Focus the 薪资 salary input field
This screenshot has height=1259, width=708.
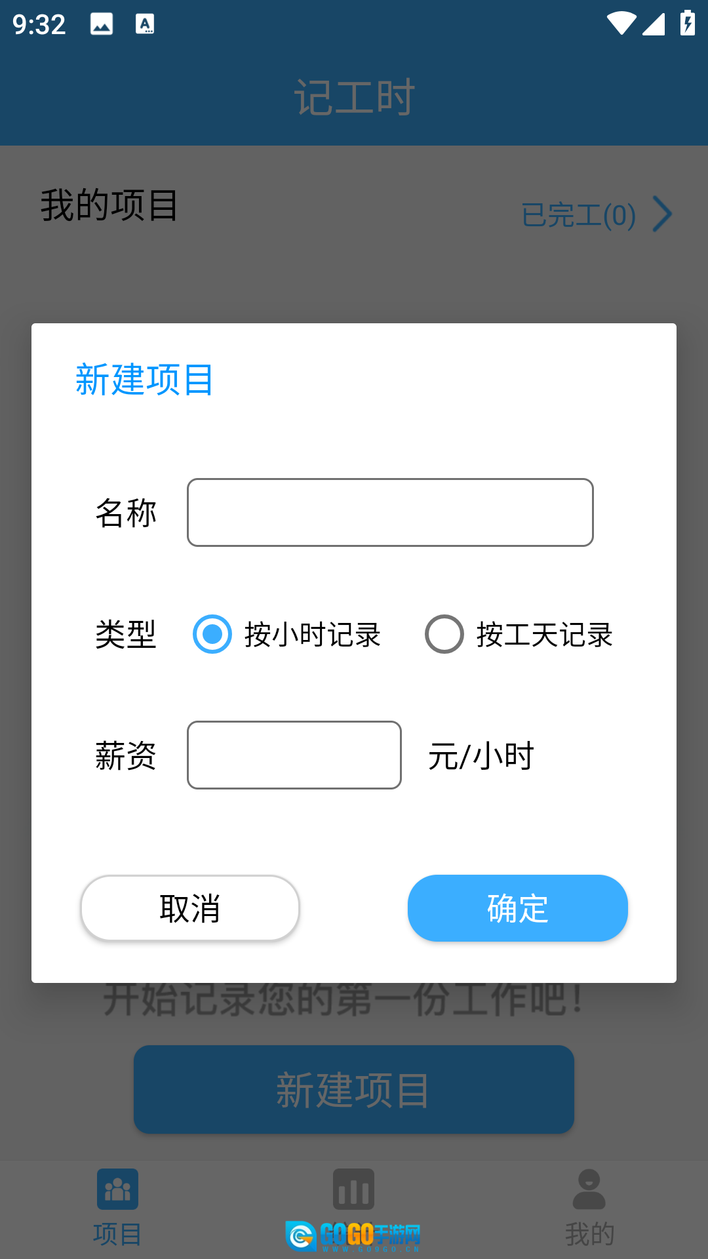pyautogui.click(x=294, y=755)
